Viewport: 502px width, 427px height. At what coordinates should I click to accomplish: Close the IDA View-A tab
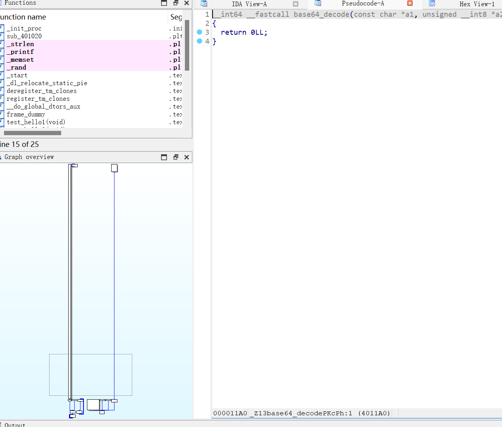coord(296,4)
